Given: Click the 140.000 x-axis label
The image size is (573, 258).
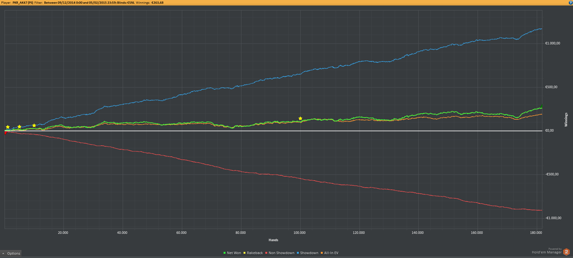Looking at the screenshot, I should [x=418, y=233].
